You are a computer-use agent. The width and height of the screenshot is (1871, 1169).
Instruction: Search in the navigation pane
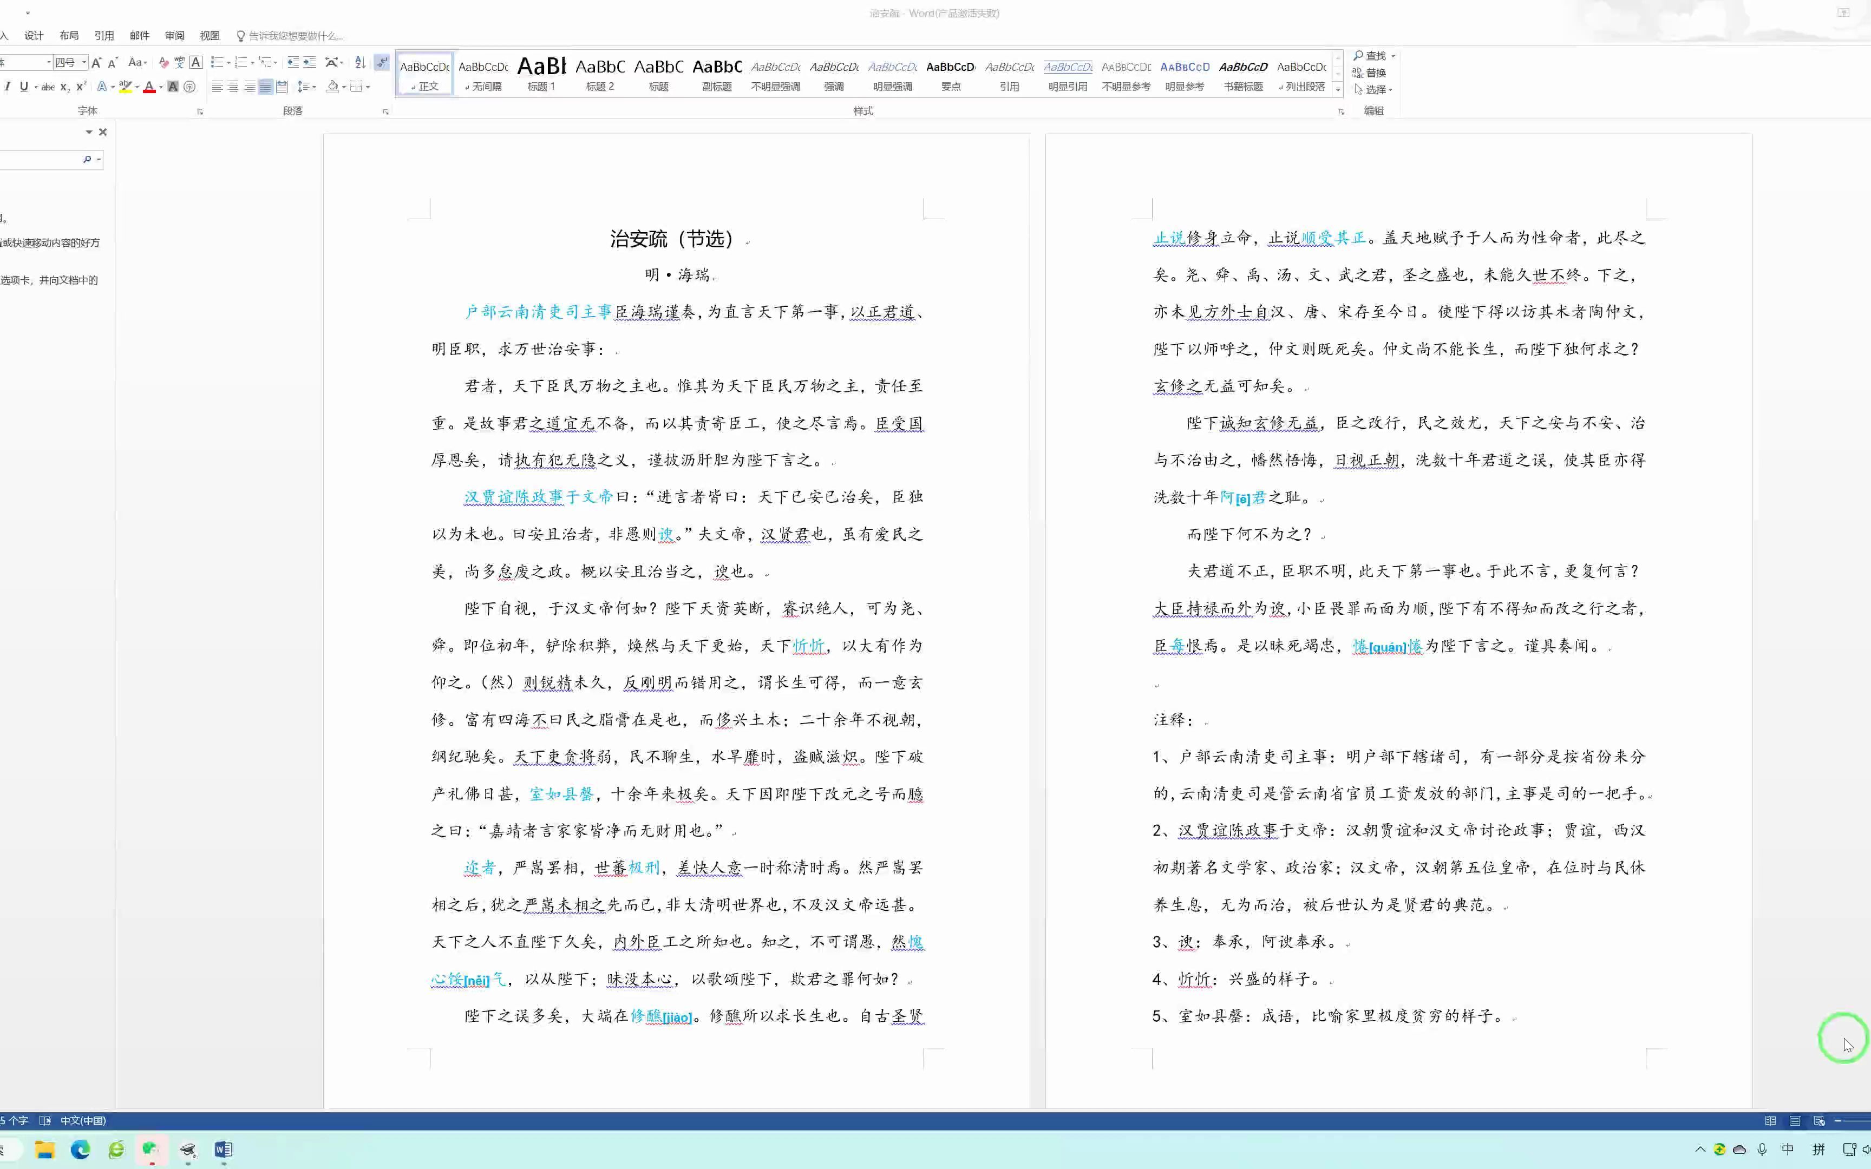pos(87,159)
